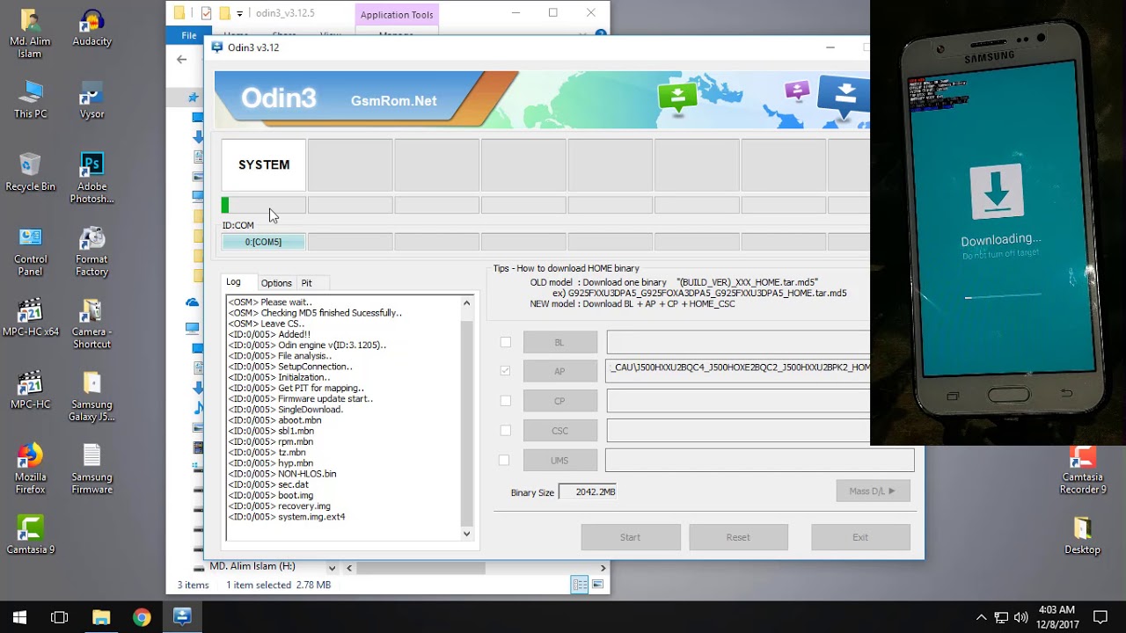The height and width of the screenshot is (633, 1126).
Task: Click Explorer's horizontal scroll left arrow
Action: coord(349,568)
